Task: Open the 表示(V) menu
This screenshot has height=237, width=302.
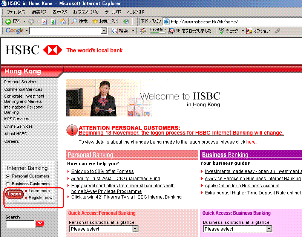Action: (60, 12)
